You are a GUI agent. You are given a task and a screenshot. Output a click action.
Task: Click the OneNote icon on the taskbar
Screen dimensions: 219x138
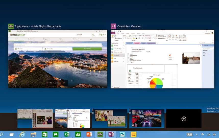click(x=111, y=134)
